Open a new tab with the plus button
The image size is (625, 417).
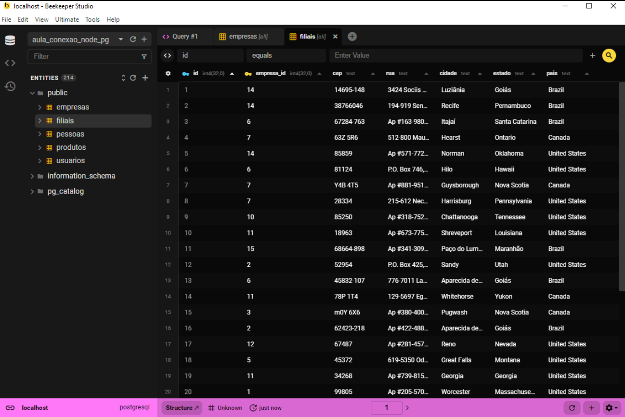[x=352, y=37]
